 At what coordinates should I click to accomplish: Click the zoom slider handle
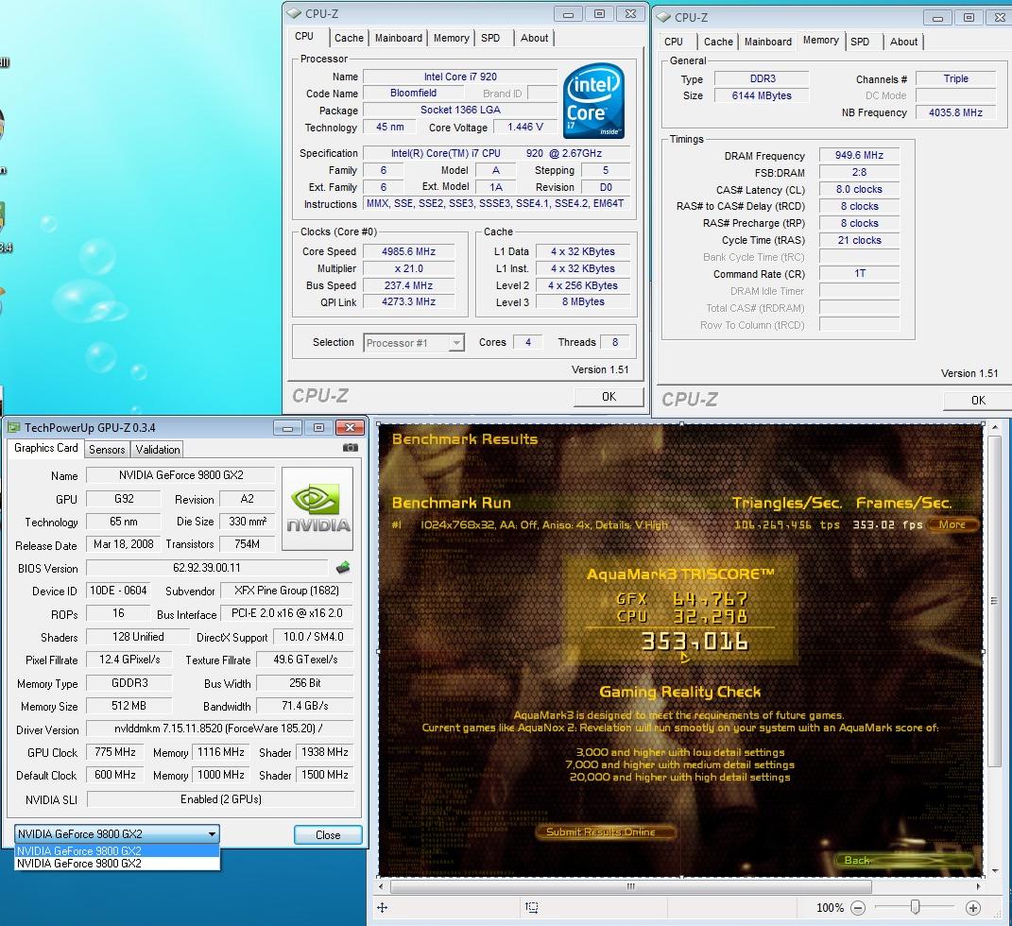click(916, 907)
